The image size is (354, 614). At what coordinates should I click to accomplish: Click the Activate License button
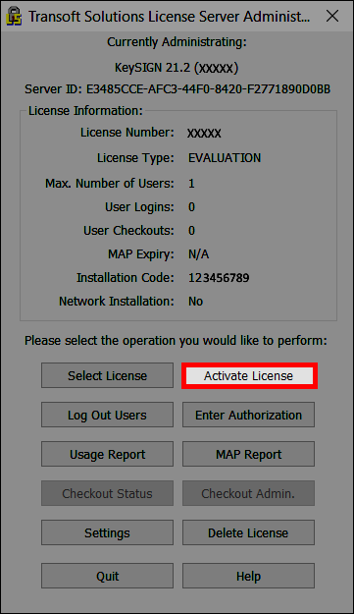pyautogui.click(x=249, y=375)
